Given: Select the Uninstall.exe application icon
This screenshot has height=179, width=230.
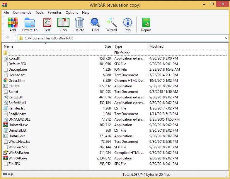Looking at the screenshot, I should pyautogui.click(x=6, y=125).
